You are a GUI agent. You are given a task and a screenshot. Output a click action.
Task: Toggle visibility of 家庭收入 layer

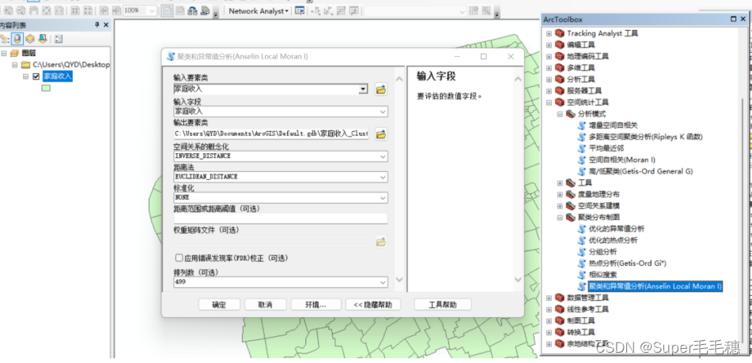[36, 76]
